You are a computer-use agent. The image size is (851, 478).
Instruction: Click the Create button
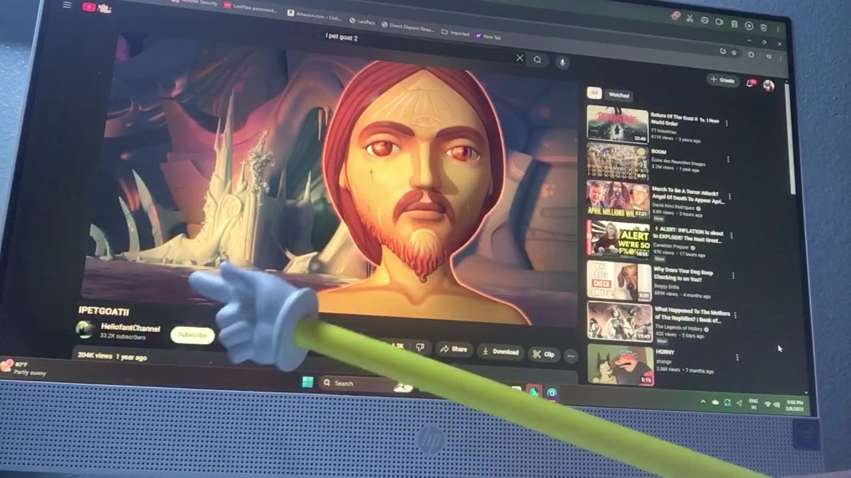722,80
